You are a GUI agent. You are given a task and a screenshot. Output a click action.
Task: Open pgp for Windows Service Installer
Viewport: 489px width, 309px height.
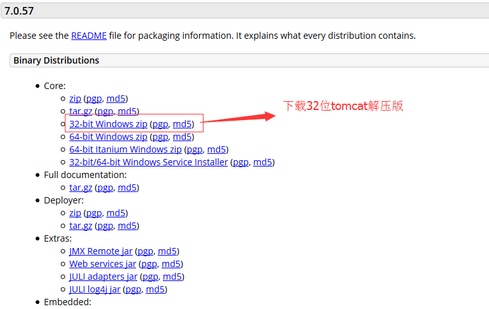pyautogui.click(x=241, y=163)
